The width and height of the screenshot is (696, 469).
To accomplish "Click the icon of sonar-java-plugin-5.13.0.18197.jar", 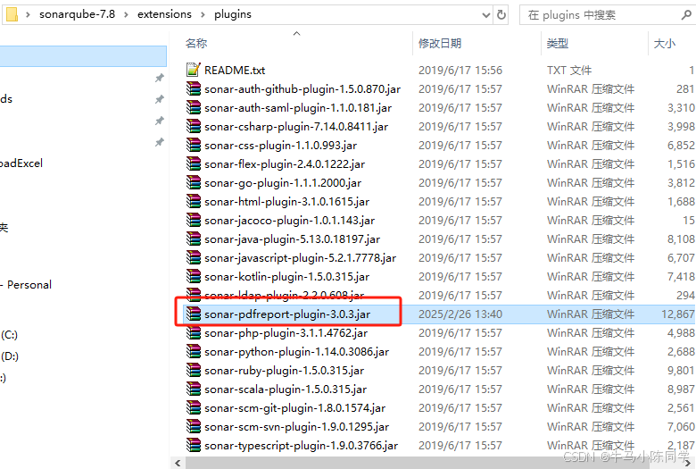I will (193, 239).
